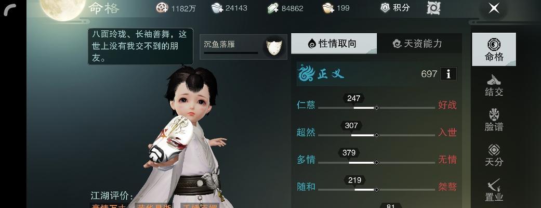
Task: Click the info icon beside 正义
Action: (x=448, y=74)
